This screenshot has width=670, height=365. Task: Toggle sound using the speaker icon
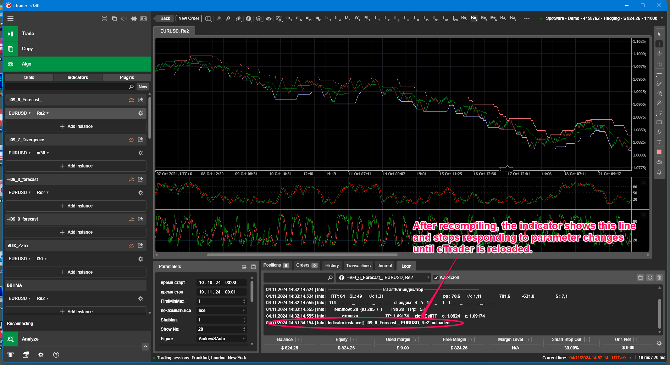(124, 18)
